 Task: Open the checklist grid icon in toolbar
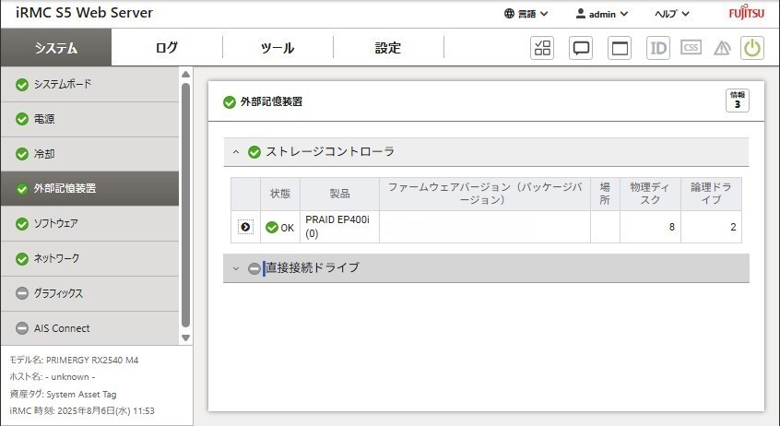(x=542, y=49)
